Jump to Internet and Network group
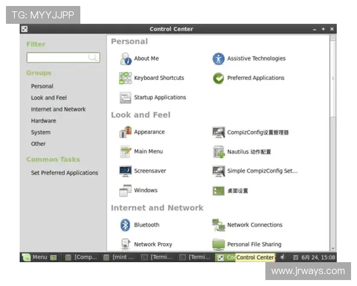Image resolution: width=357 pixels, height=286 pixels. 58,110
